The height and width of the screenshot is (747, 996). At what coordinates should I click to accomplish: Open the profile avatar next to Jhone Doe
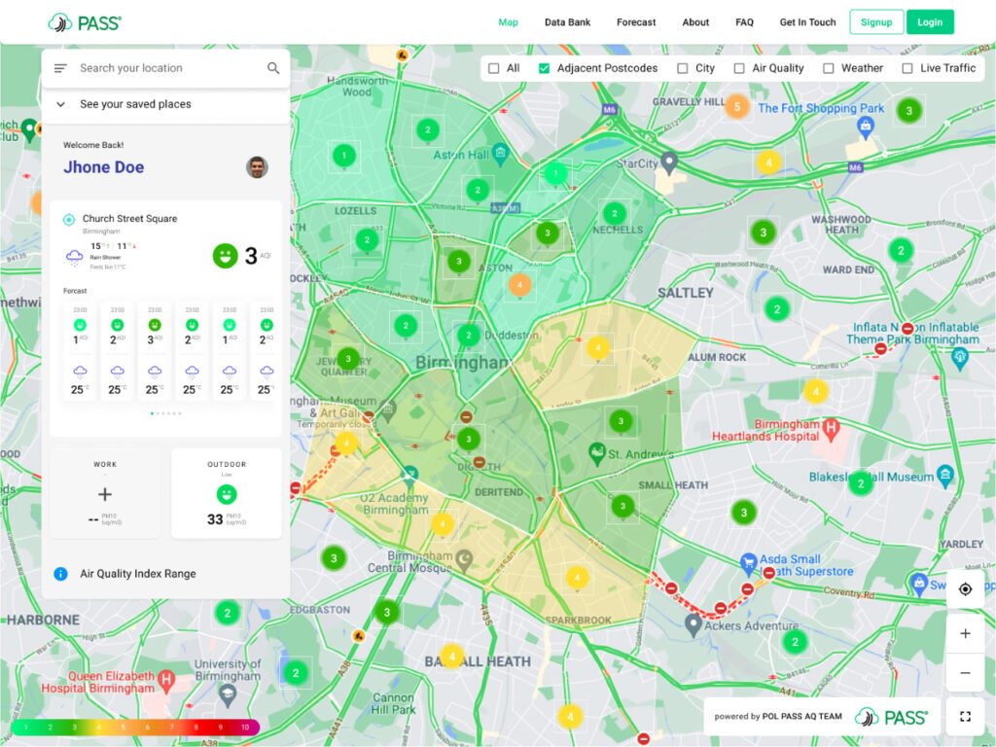tap(257, 167)
